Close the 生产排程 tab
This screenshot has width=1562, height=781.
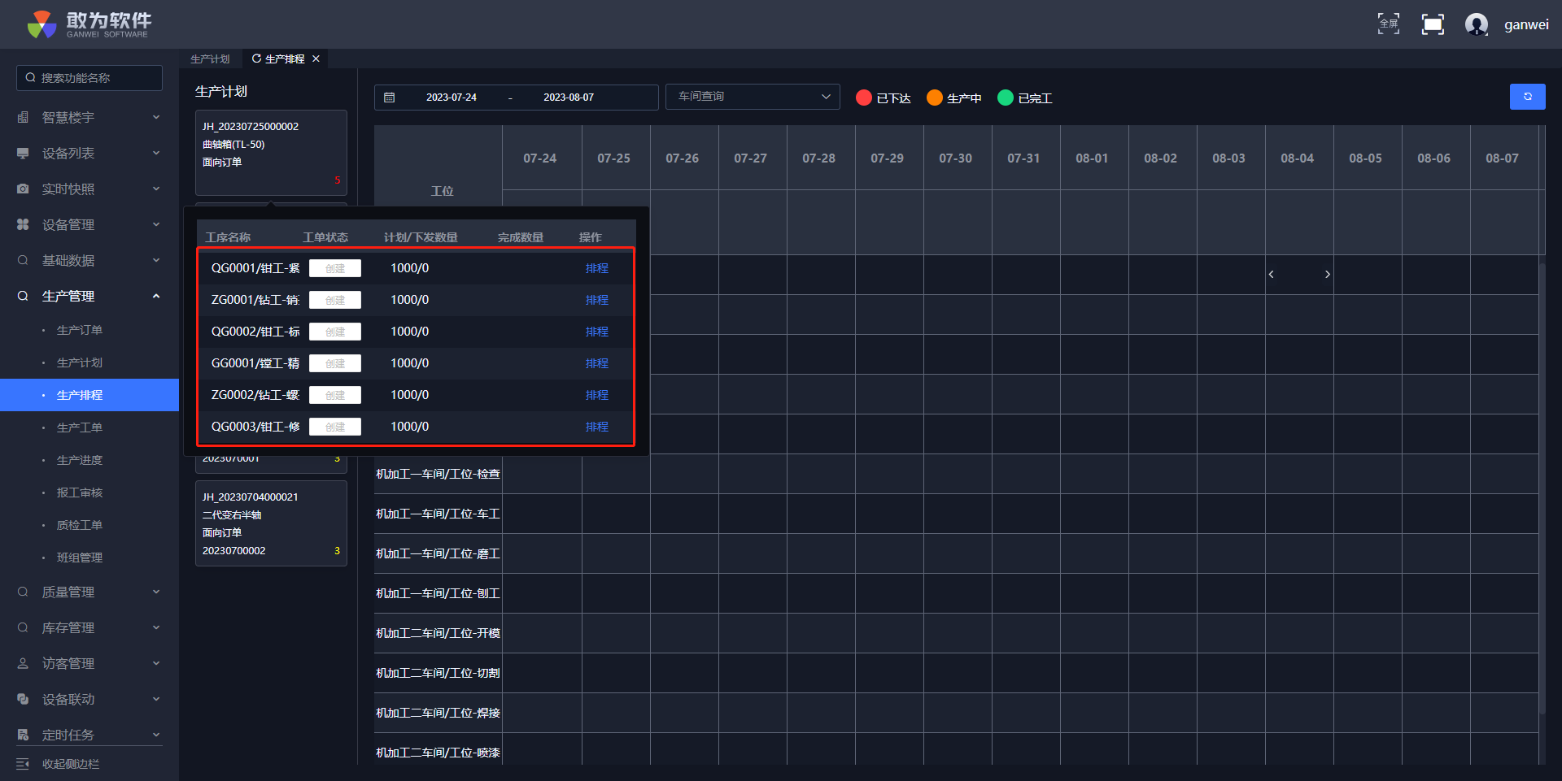point(316,59)
